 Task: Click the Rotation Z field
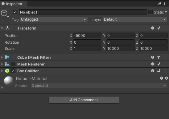pos(154,42)
